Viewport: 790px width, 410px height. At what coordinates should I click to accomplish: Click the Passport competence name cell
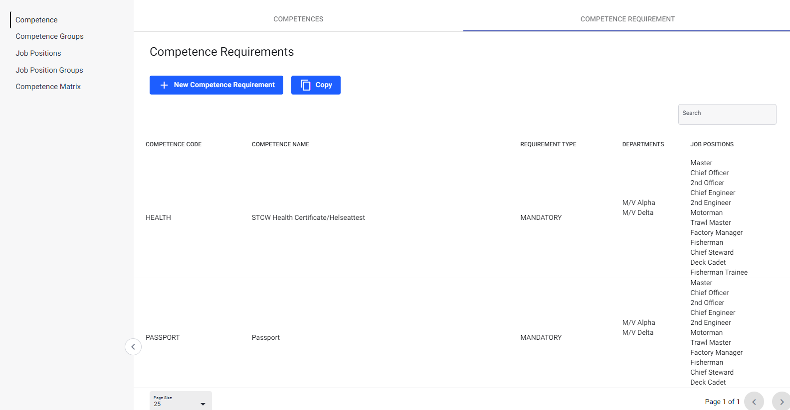266,337
